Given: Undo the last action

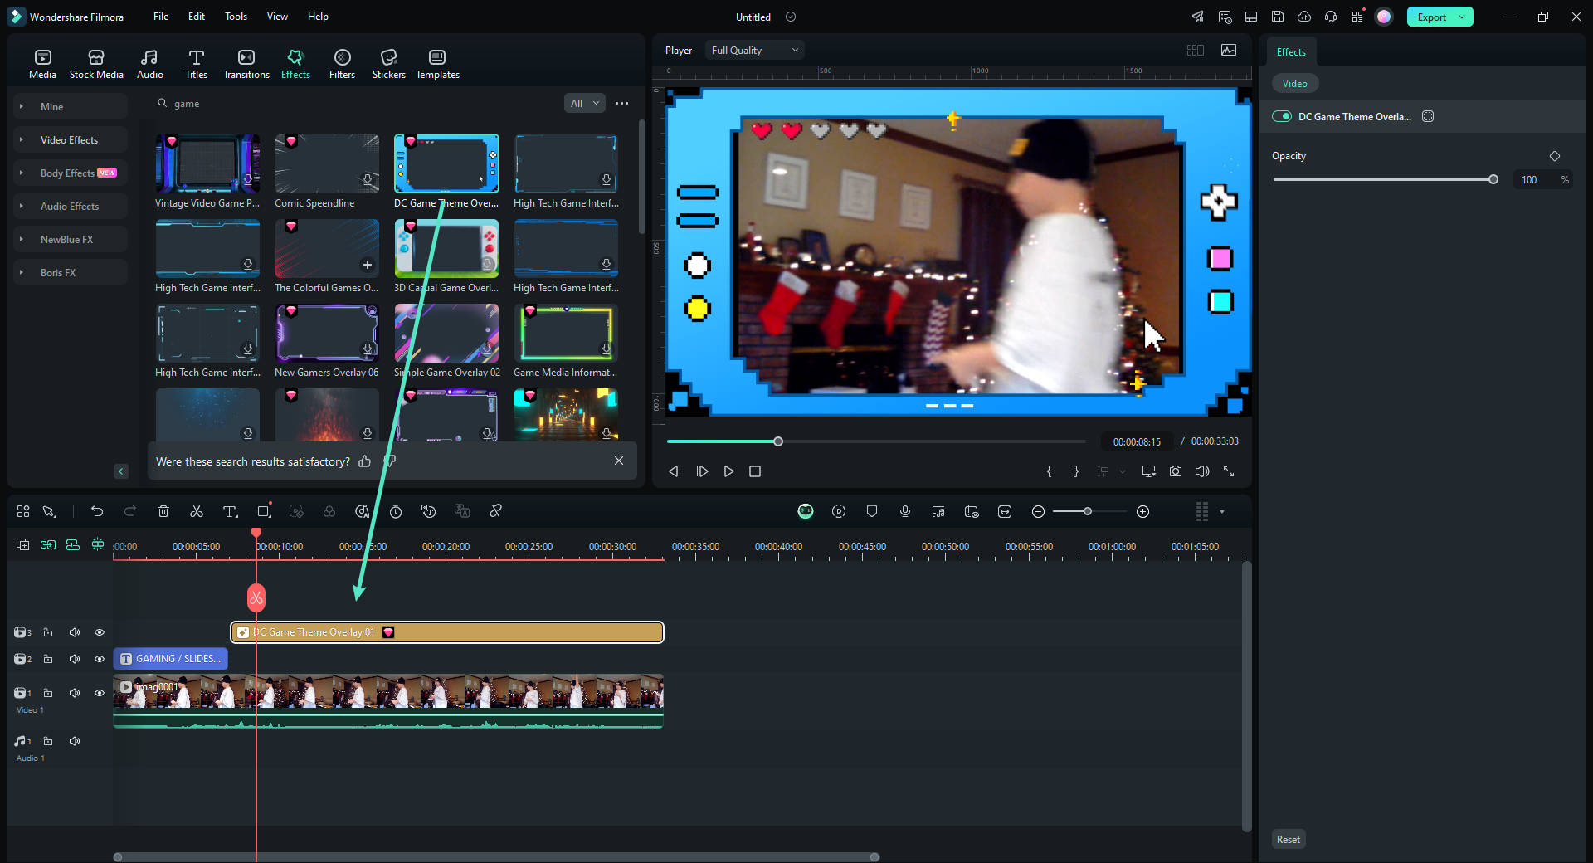Looking at the screenshot, I should coord(97,511).
